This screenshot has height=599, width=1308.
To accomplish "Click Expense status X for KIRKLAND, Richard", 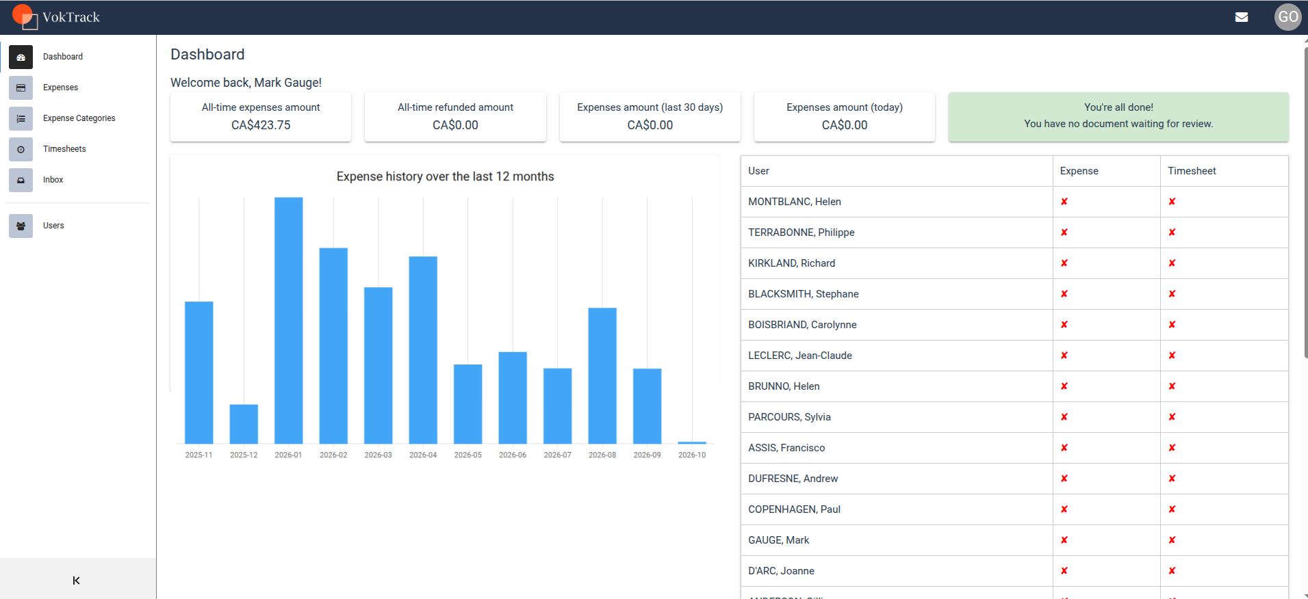I will tap(1064, 263).
